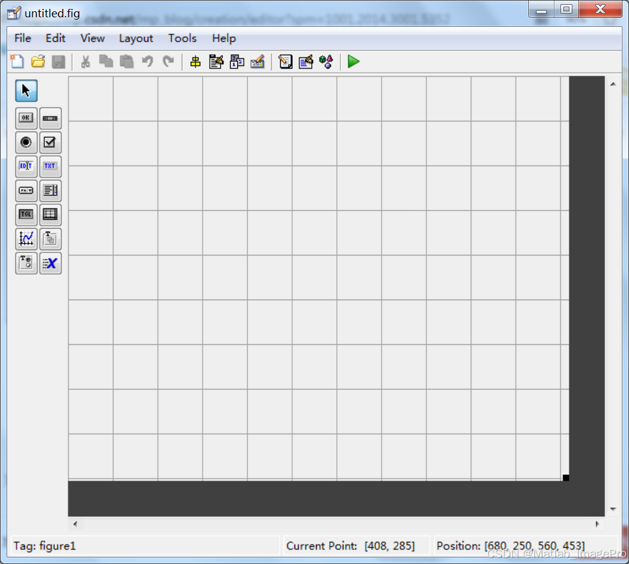Click the Position status field

tap(526, 546)
